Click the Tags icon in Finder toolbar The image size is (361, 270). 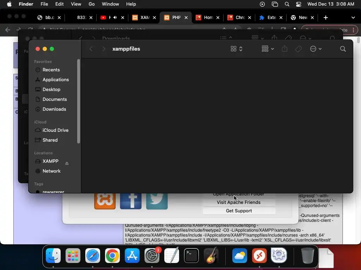(x=298, y=49)
